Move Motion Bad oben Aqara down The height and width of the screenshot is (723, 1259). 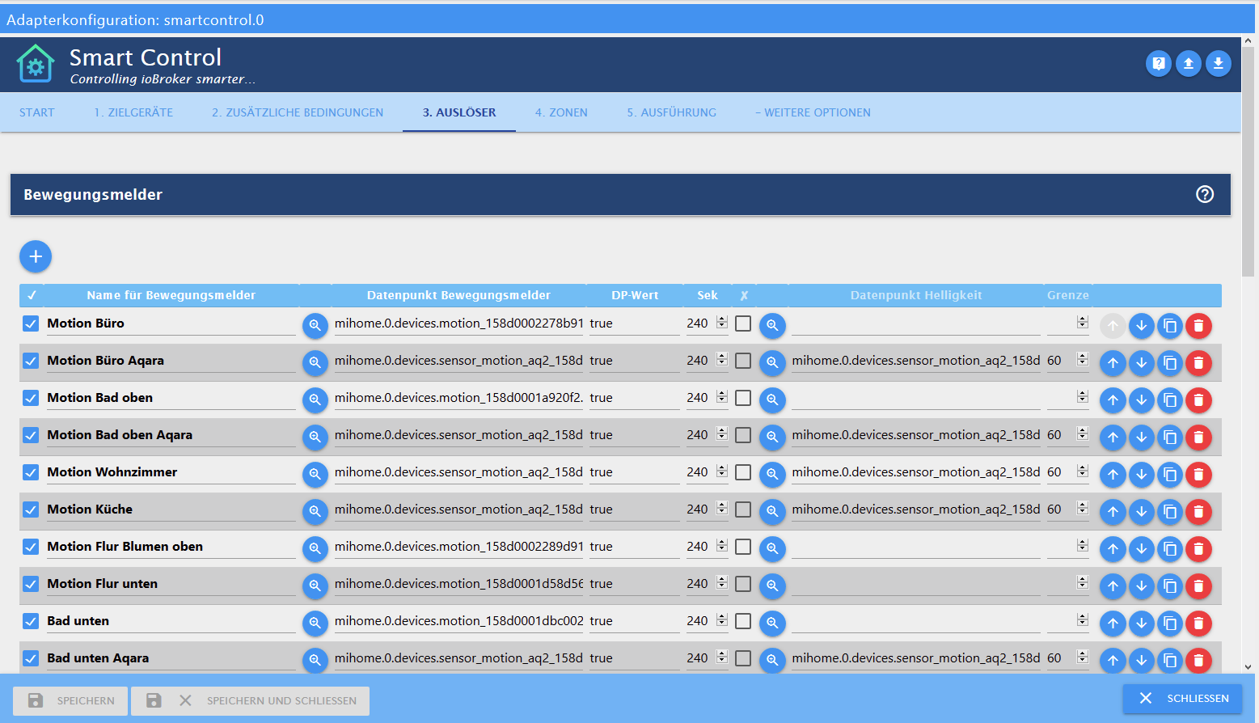[1141, 437]
